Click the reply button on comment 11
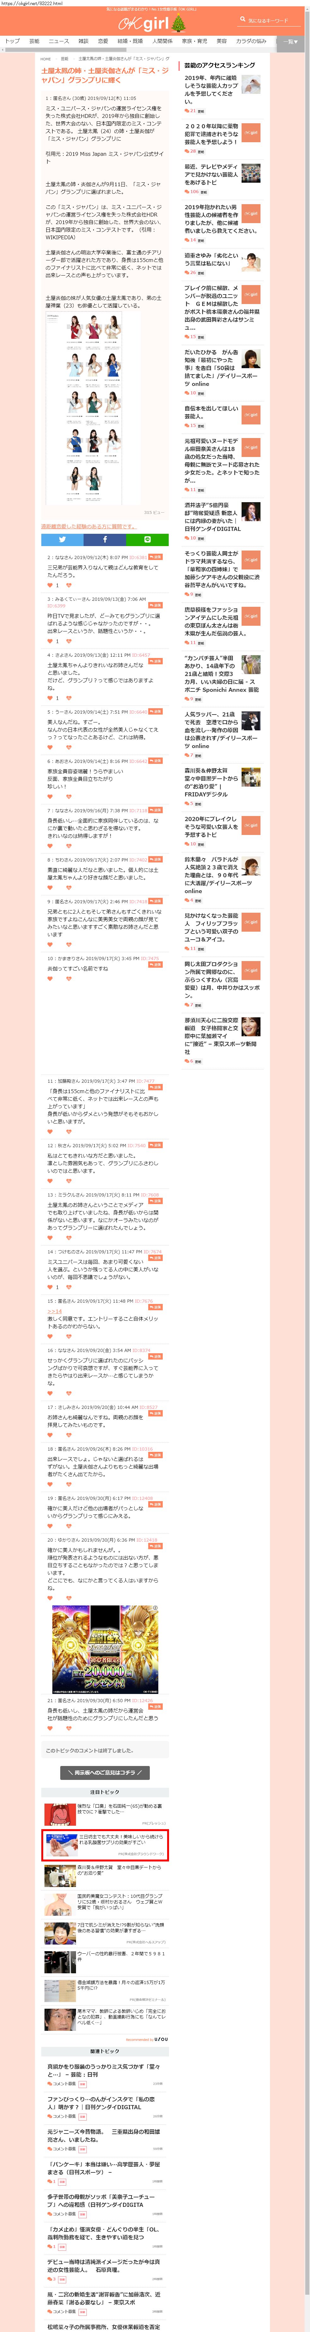 point(155,1086)
